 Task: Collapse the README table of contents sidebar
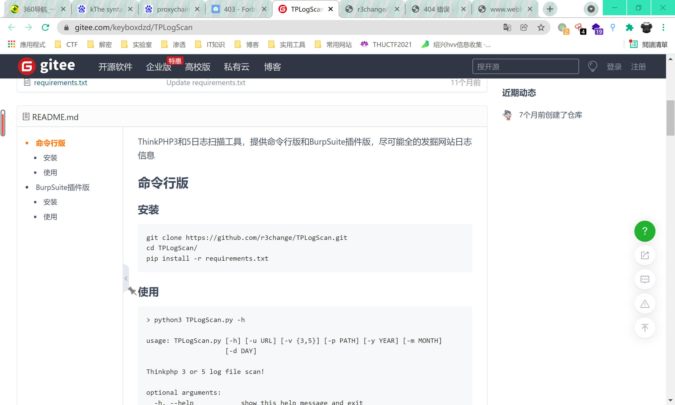[x=126, y=278]
